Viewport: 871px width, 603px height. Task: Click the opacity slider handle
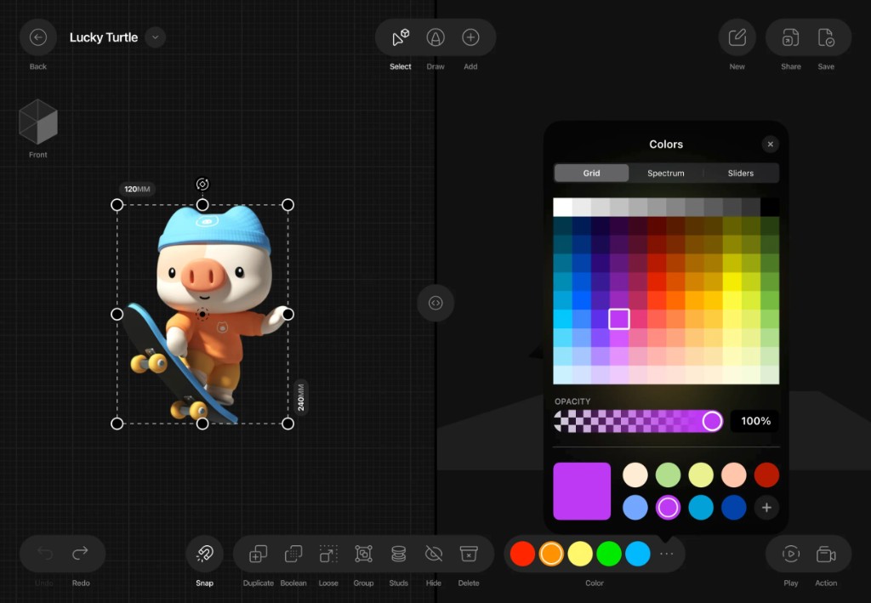pos(712,421)
